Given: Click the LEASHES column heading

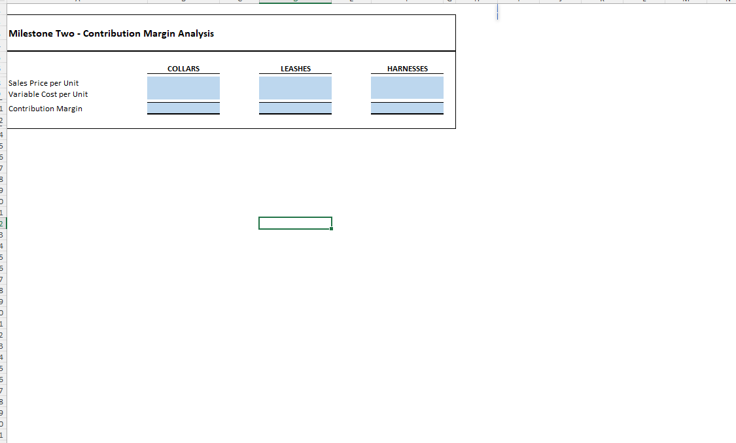Looking at the screenshot, I should [x=295, y=69].
